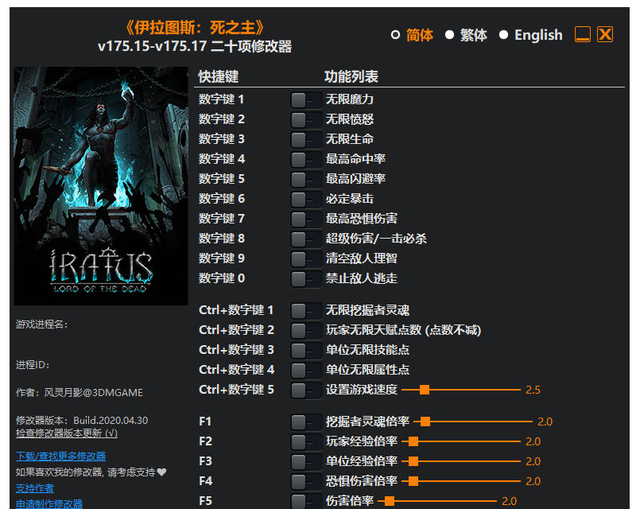Image resolution: width=640 pixels, height=509 pixels.
Task: Minimize the trainer window
Action: click(x=583, y=34)
